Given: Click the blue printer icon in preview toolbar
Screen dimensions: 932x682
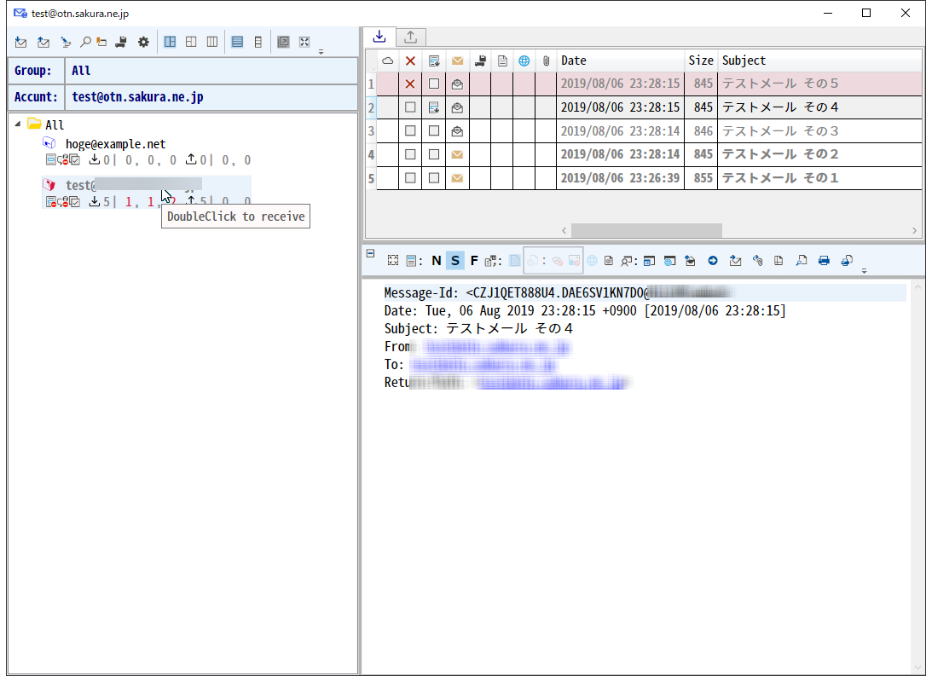Looking at the screenshot, I should click(x=824, y=261).
